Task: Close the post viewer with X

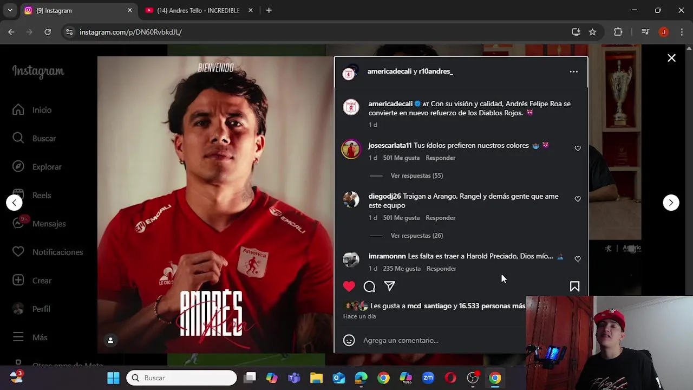Action: click(x=671, y=58)
